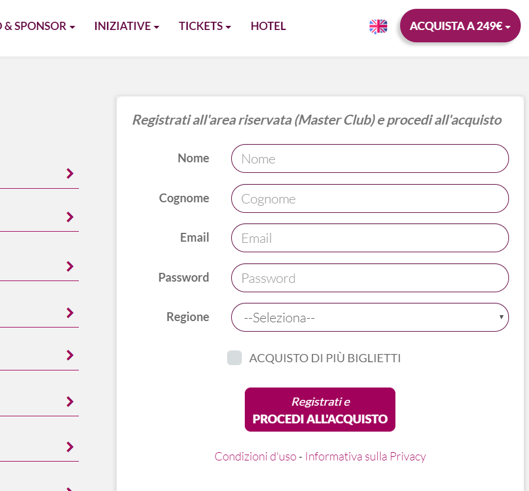This screenshot has height=491, width=529.
Task: Expand the INIZIATIVE navigation menu
Action: [127, 26]
